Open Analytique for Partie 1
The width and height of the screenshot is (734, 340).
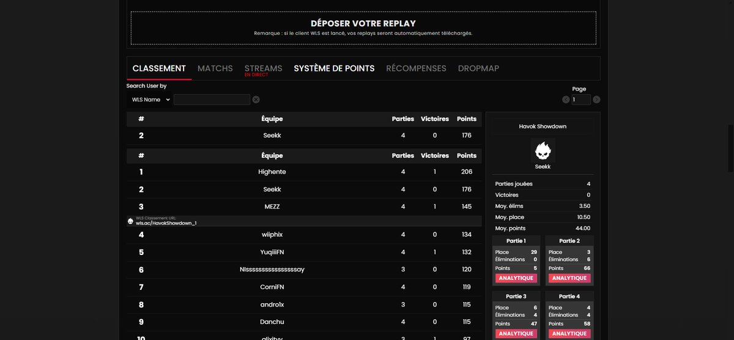click(x=516, y=278)
